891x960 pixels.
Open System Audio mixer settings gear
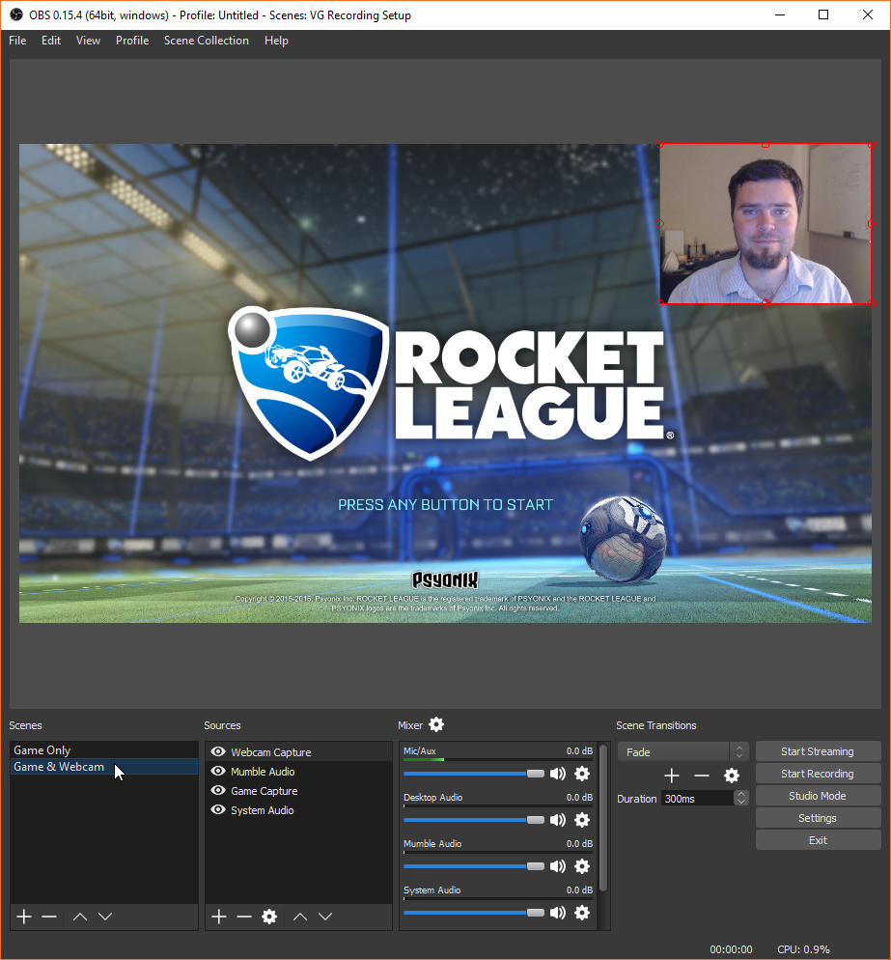coord(582,913)
